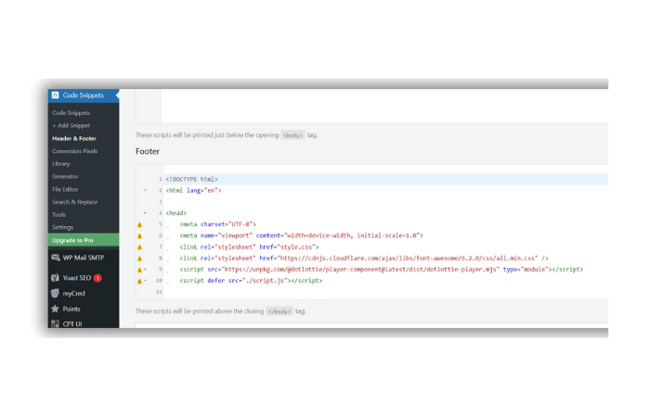This screenshot has width=650, height=417.
Task: Click inside the body scripts editor area
Action: (x=384, y=106)
